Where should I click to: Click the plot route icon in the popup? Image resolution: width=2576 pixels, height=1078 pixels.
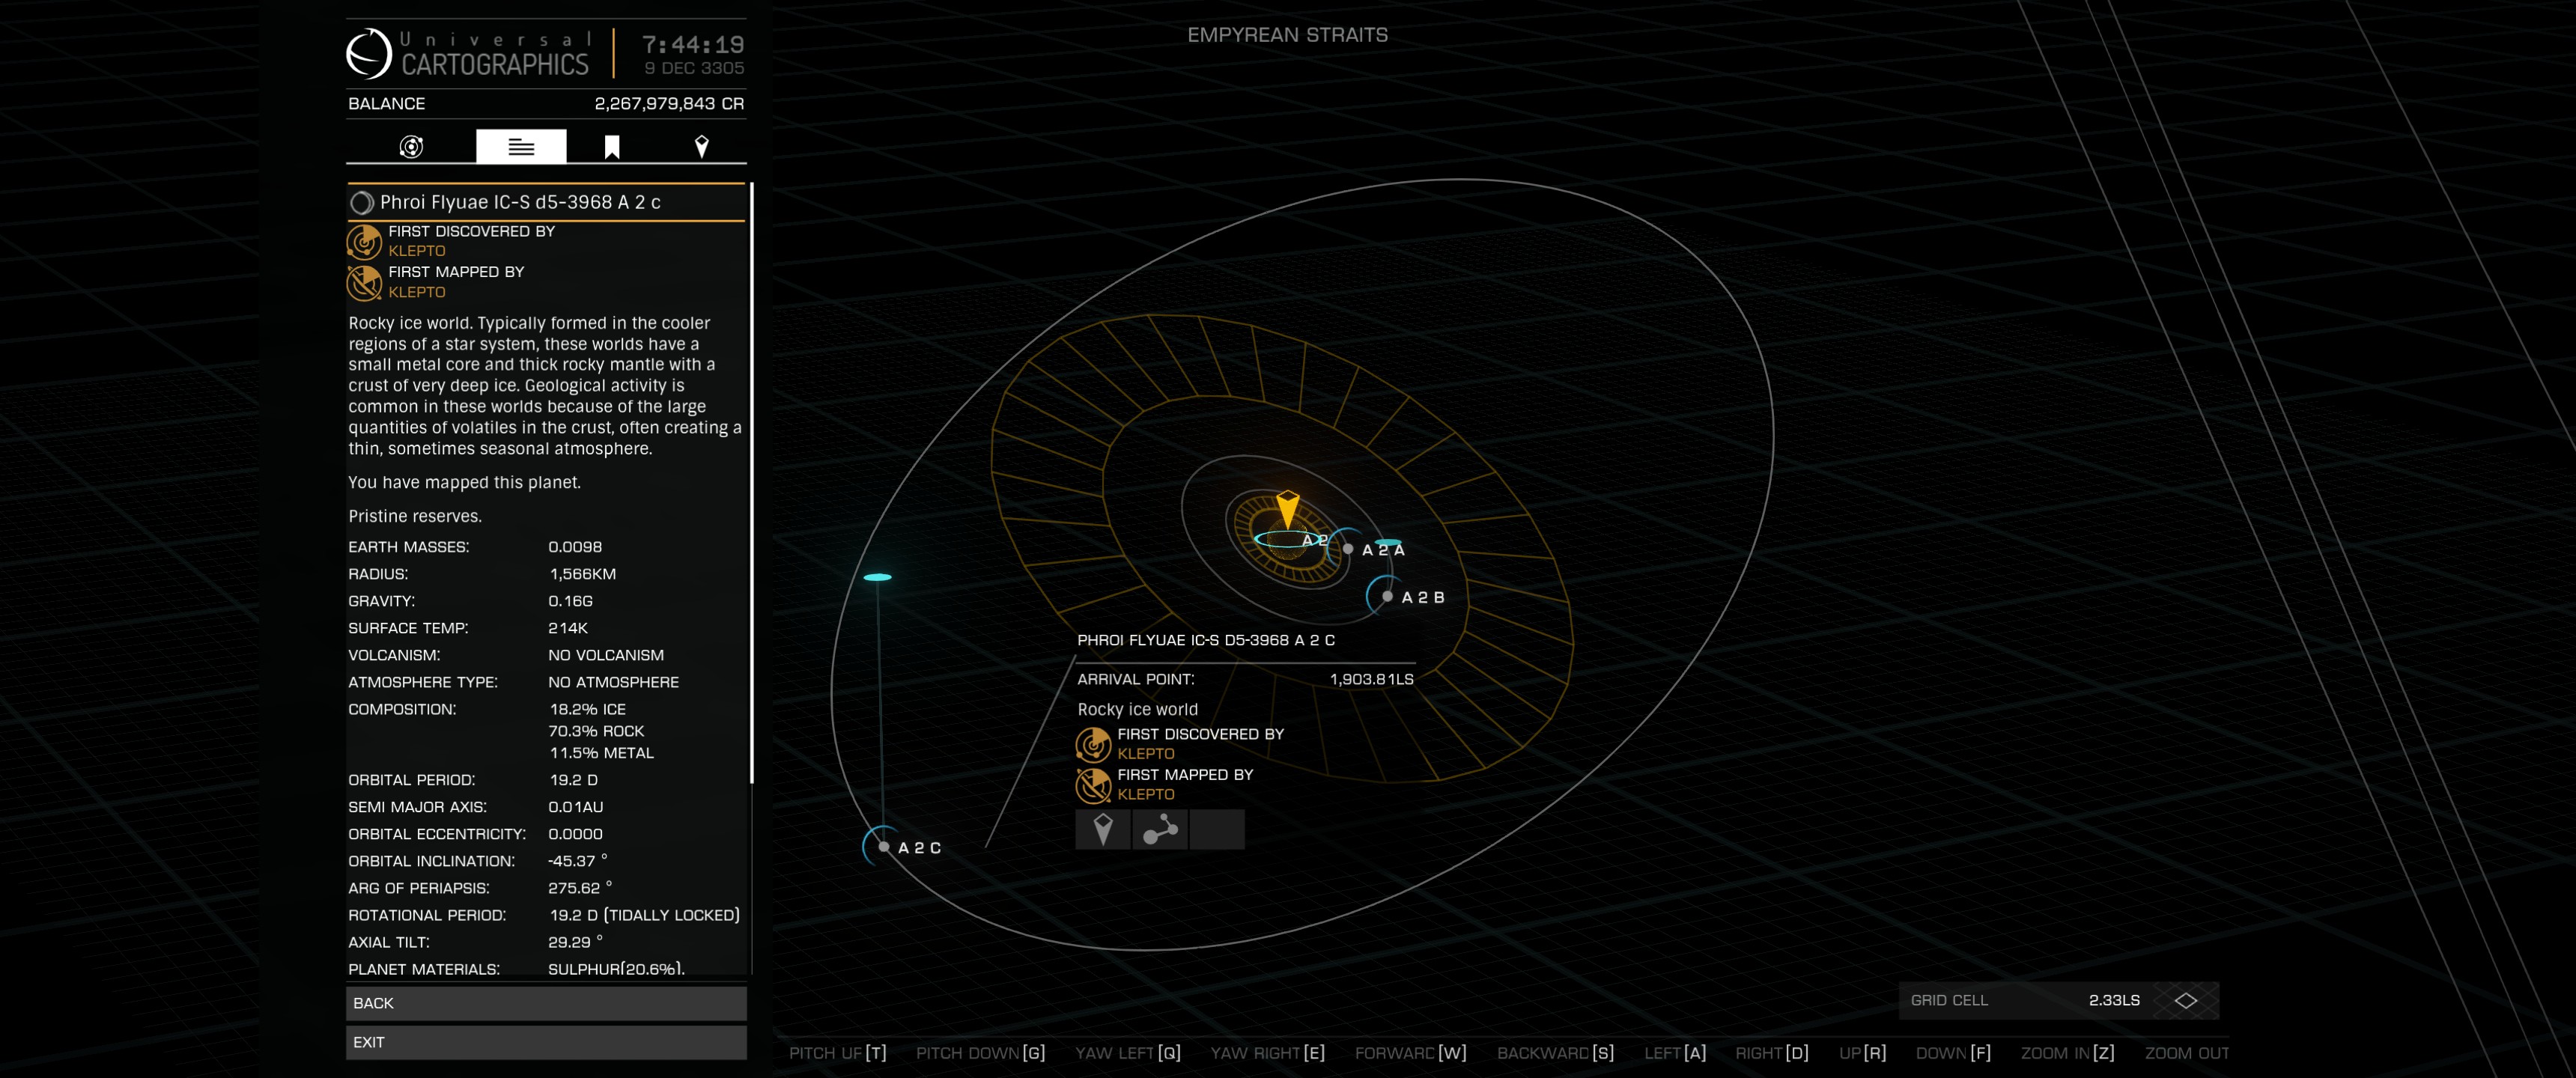point(1160,829)
